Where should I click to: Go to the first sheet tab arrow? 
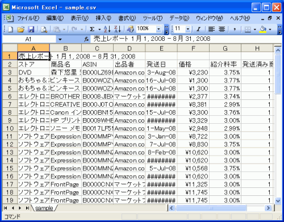[x=6, y=208]
